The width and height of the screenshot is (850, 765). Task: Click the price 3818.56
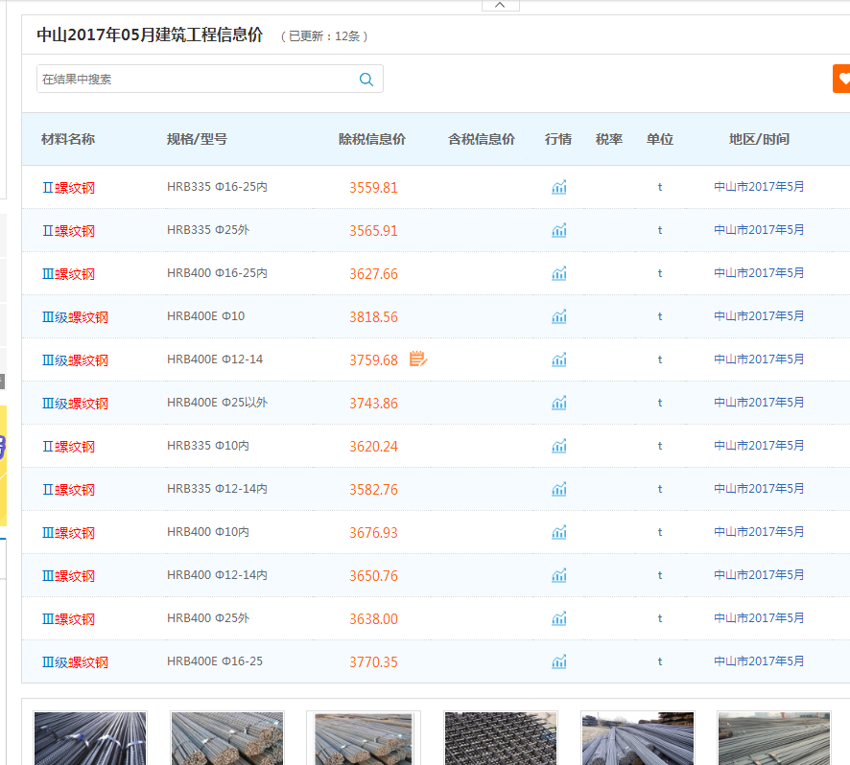[x=373, y=317]
